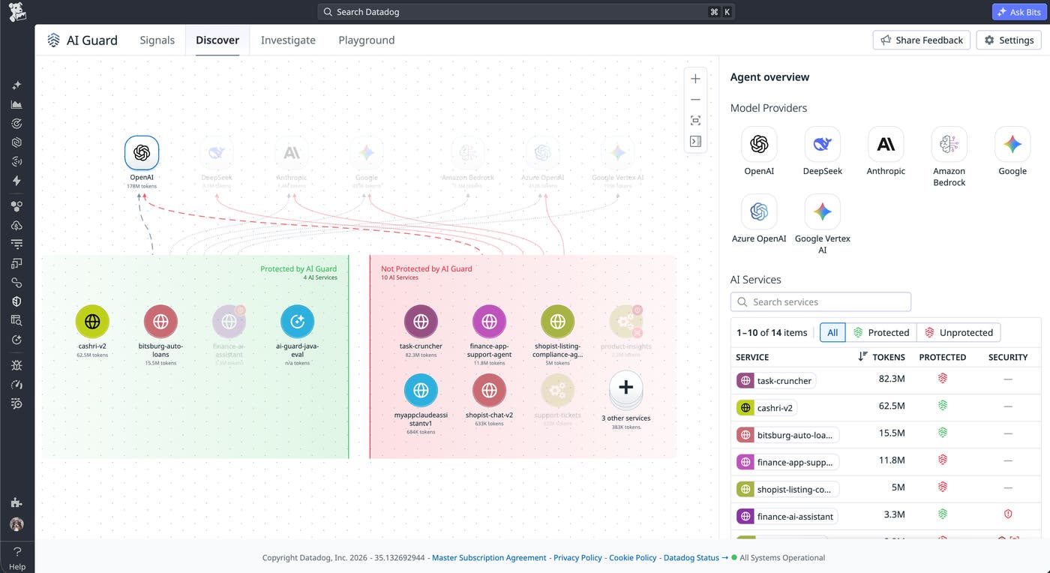Select the faded DeepSeek node on the map
1050x573 pixels.
pos(217,153)
